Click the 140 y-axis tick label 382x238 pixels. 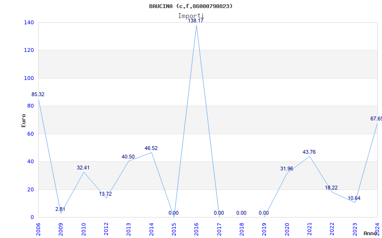(x=29, y=22)
